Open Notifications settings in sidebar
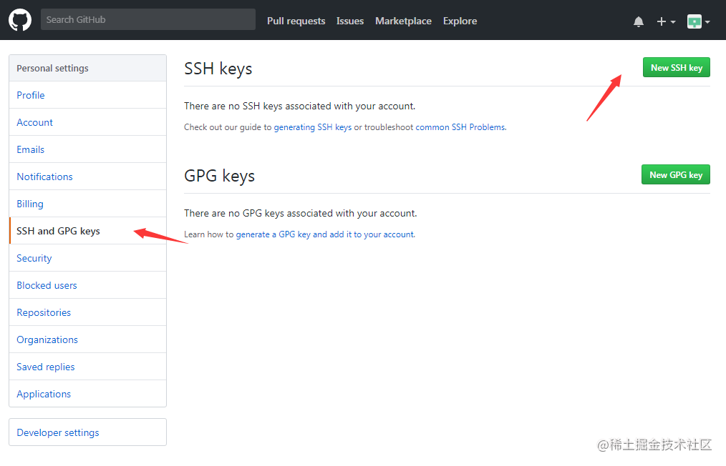This screenshot has width=726, height=466. click(x=87, y=177)
